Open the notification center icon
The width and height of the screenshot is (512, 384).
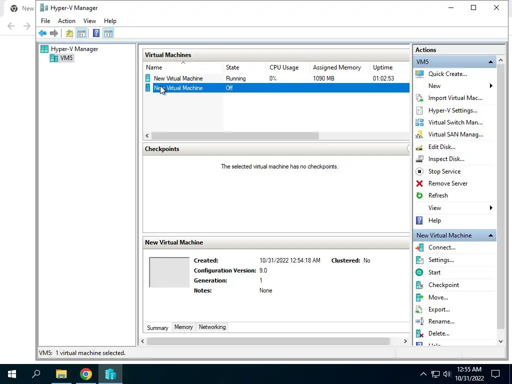495,374
